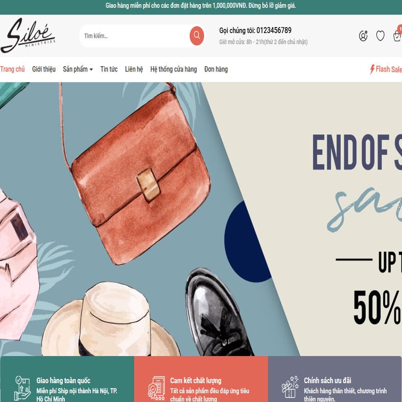The height and width of the screenshot is (402, 402).
Task: Go to Trang chủ menu item
Action: tap(12, 69)
